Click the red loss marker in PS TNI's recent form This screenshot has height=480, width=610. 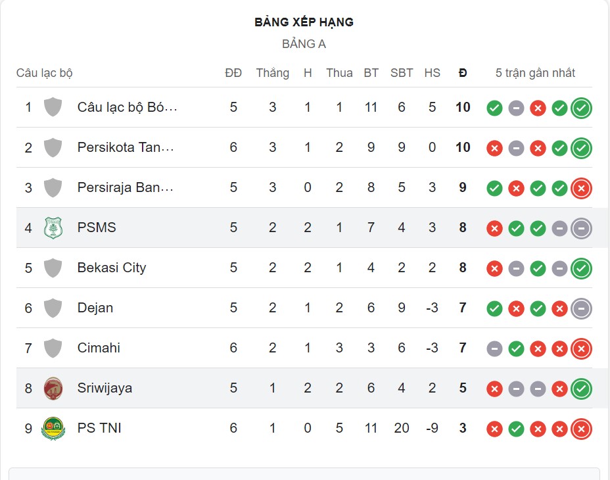click(494, 428)
